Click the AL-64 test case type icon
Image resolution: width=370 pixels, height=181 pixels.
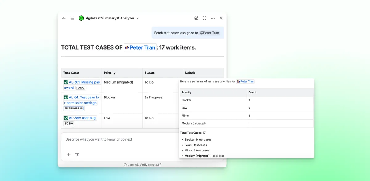coord(66,97)
